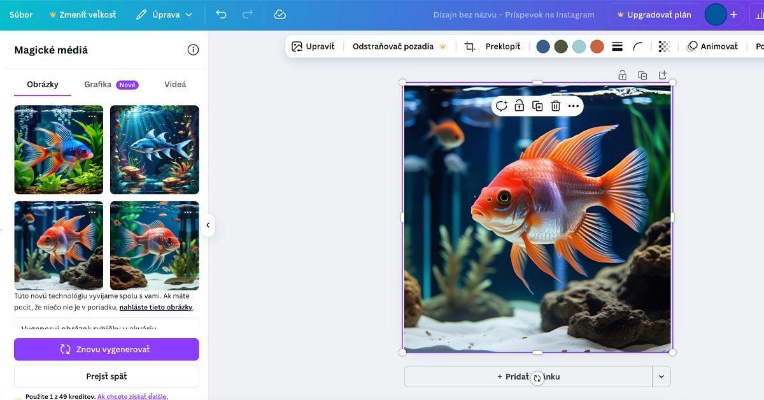Open the Súbor menu
The height and width of the screenshot is (400, 764).
[21, 15]
